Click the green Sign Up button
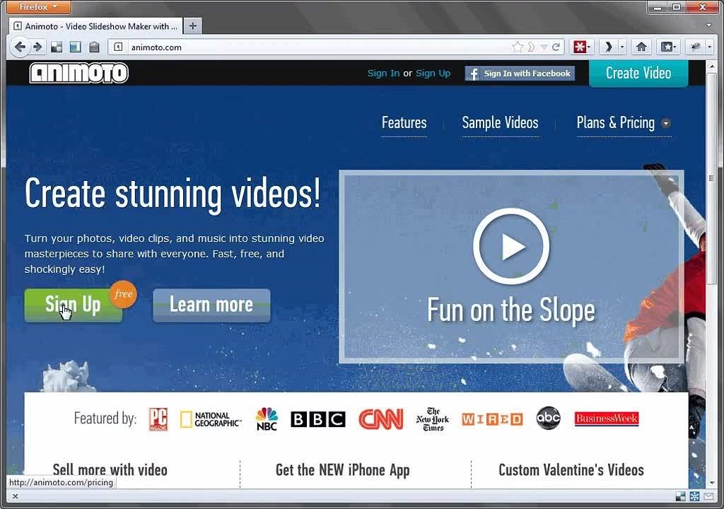This screenshot has width=724, height=509. [x=74, y=305]
